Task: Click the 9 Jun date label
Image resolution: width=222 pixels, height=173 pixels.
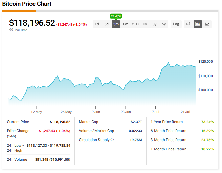Action: tap(96, 112)
